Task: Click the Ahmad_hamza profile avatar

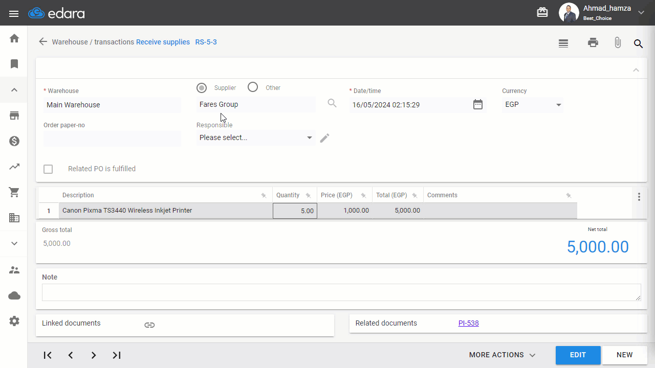Action: [569, 13]
